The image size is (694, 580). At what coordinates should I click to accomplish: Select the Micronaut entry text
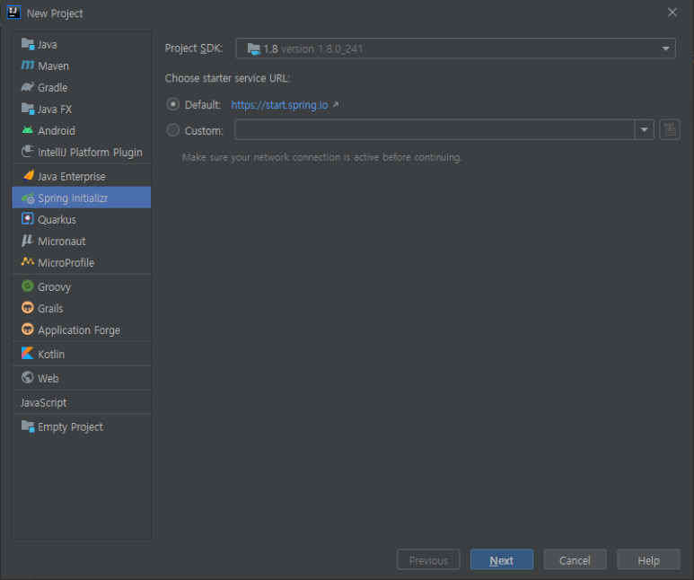click(62, 242)
